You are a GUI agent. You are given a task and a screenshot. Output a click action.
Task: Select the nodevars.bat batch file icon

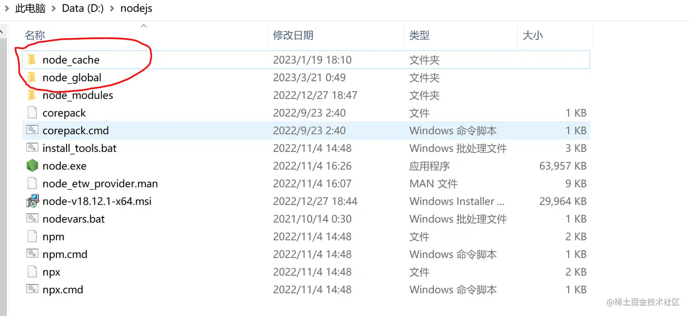click(32, 218)
